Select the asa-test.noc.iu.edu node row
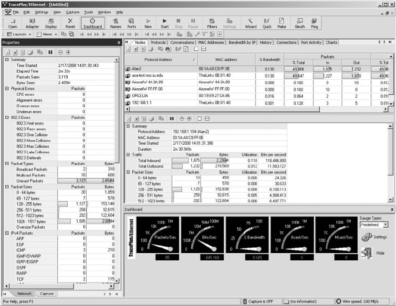 click(257, 75)
